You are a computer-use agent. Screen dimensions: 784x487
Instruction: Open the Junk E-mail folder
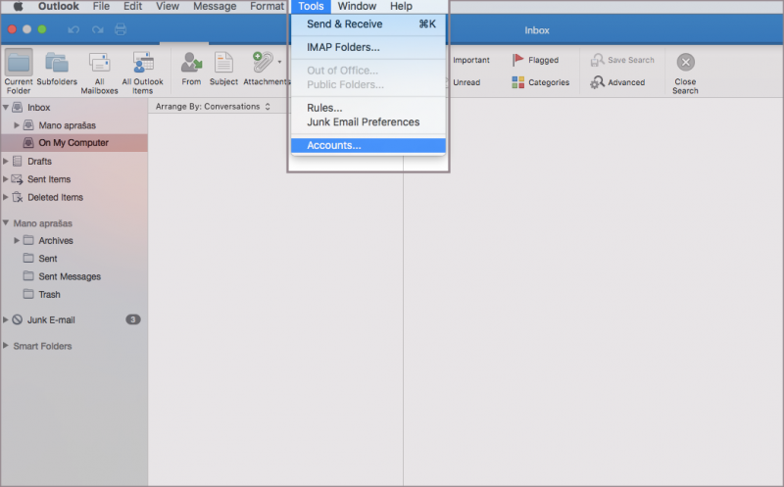51,319
